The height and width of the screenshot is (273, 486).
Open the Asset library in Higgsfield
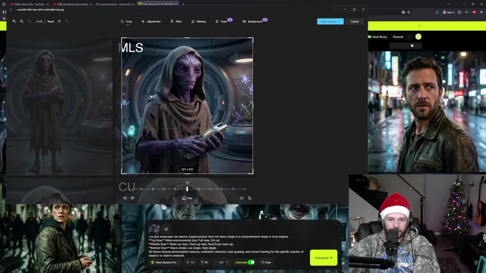click(377, 37)
